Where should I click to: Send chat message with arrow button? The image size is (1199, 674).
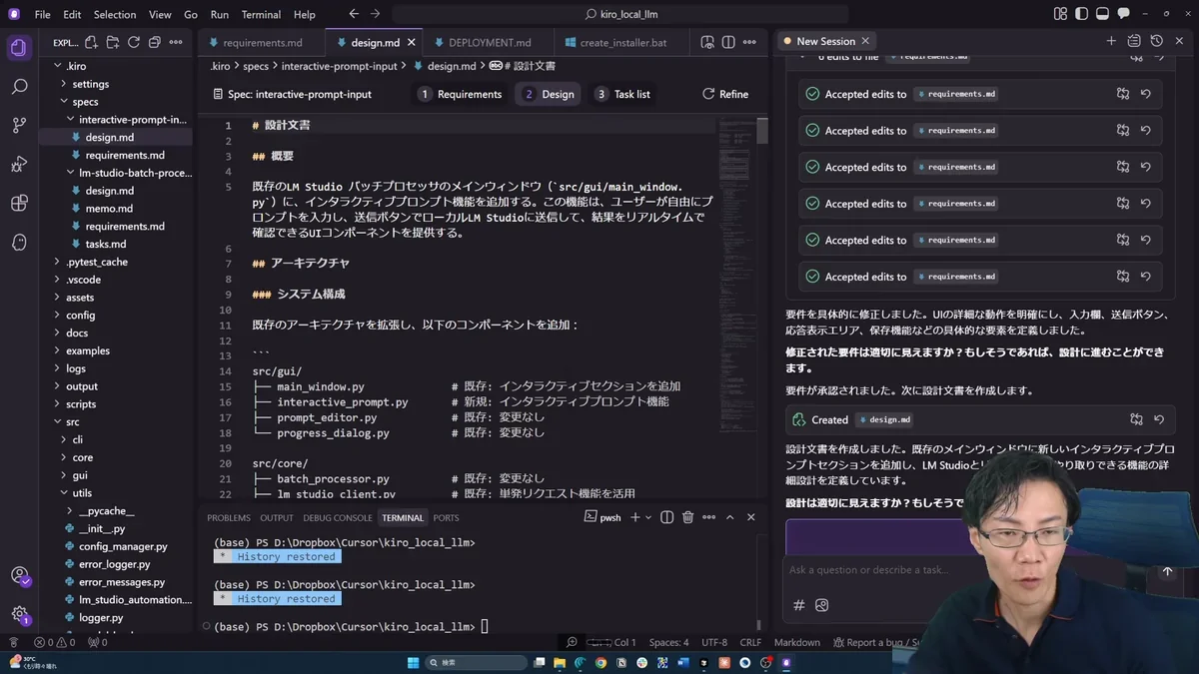point(1167,571)
